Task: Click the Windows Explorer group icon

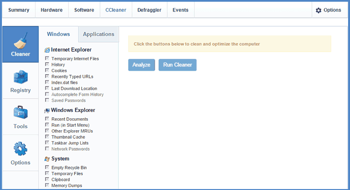Action: (x=47, y=111)
